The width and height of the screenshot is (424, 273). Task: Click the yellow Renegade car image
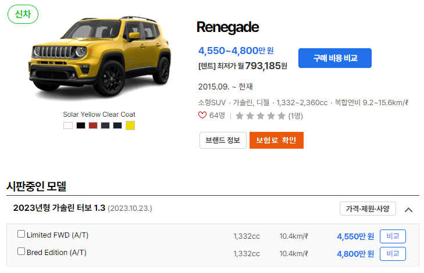pyautogui.click(x=99, y=57)
